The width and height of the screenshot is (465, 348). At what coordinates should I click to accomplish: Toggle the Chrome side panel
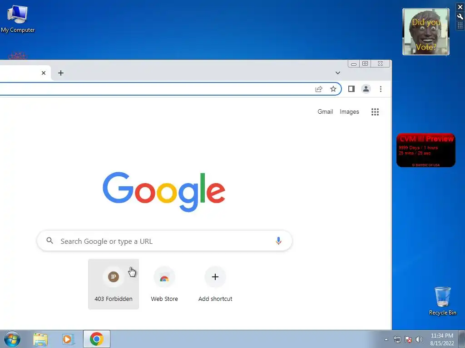[x=351, y=89]
